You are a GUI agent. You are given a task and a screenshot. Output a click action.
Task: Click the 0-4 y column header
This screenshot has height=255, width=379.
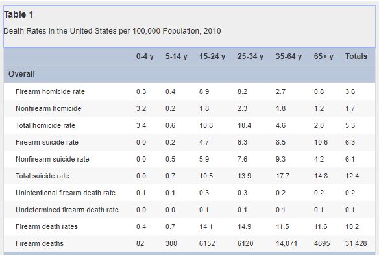point(145,56)
